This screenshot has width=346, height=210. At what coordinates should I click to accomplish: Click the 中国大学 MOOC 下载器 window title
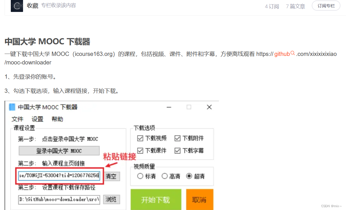(x=48, y=107)
